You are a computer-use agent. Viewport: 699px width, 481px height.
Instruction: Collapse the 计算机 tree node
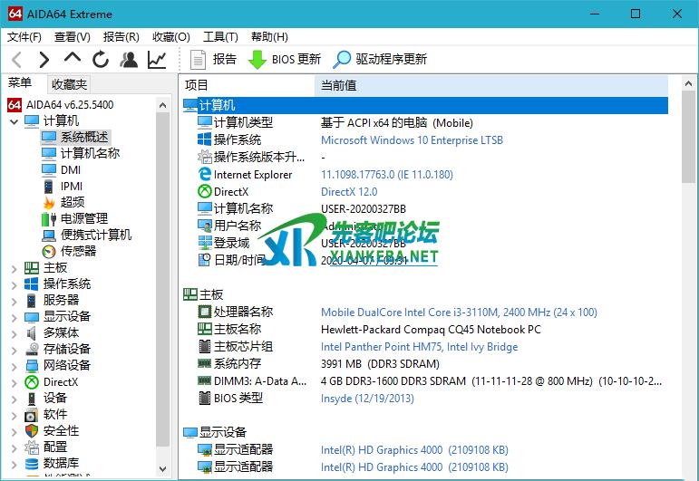click(14, 121)
